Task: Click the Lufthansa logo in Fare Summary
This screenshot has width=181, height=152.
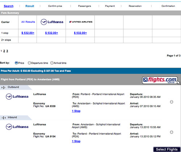Action: (x=52, y=22)
